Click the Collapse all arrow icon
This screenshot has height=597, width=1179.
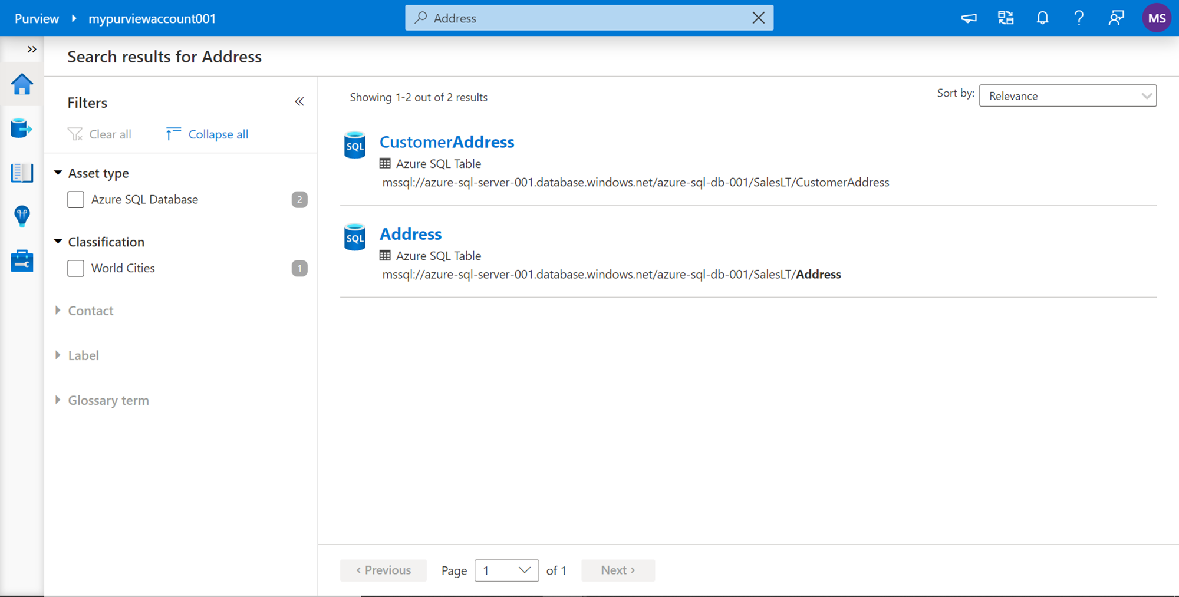pos(173,134)
